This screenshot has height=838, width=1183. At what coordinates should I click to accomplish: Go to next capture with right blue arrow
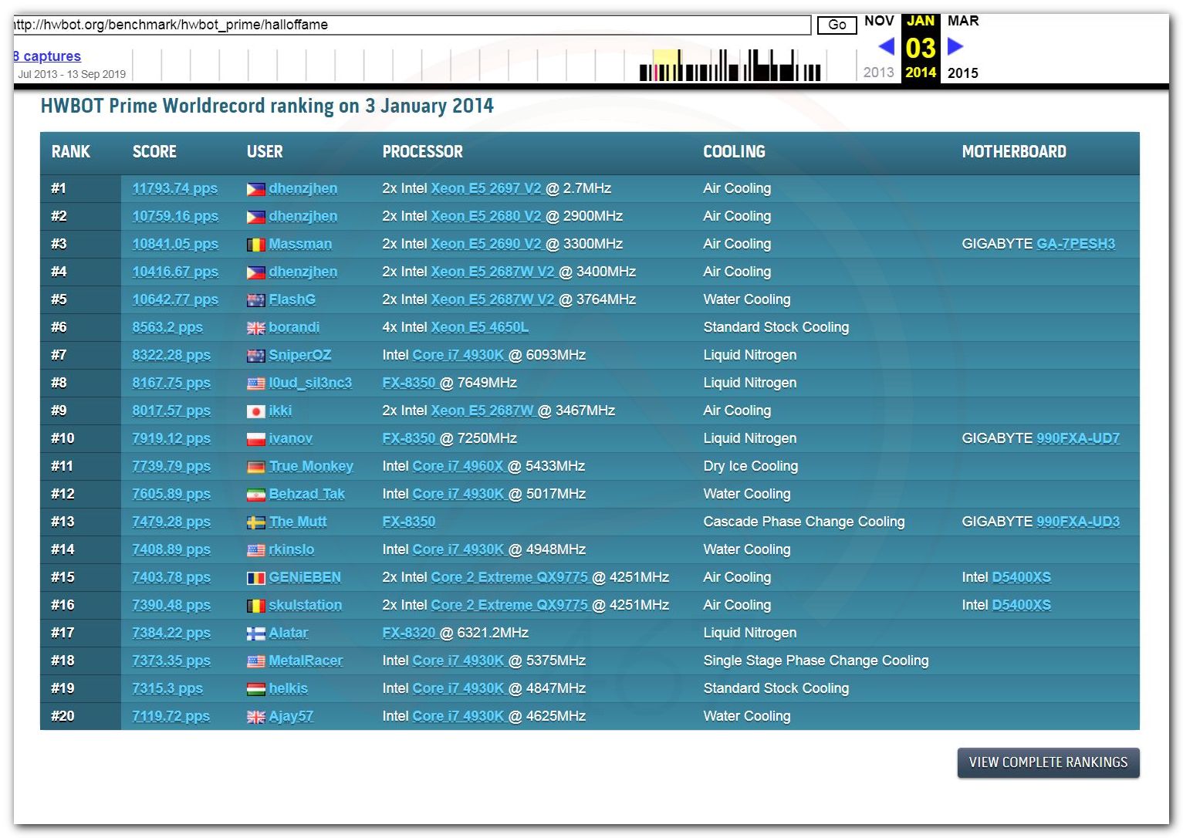coord(955,46)
